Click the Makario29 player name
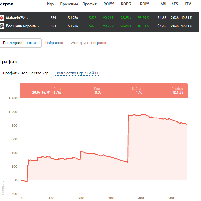The width and height of the screenshot is (201, 201). [x=15, y=18]
